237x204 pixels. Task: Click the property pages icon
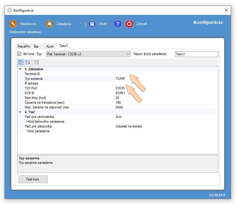pos(36,62)
